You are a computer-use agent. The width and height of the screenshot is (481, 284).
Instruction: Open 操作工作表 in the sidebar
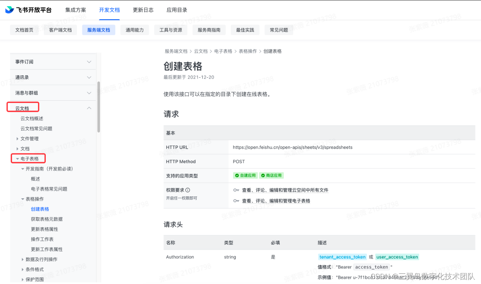[42, 239]
